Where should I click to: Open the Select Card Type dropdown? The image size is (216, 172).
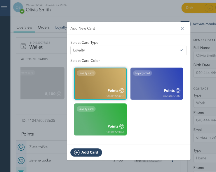[128, 50]
